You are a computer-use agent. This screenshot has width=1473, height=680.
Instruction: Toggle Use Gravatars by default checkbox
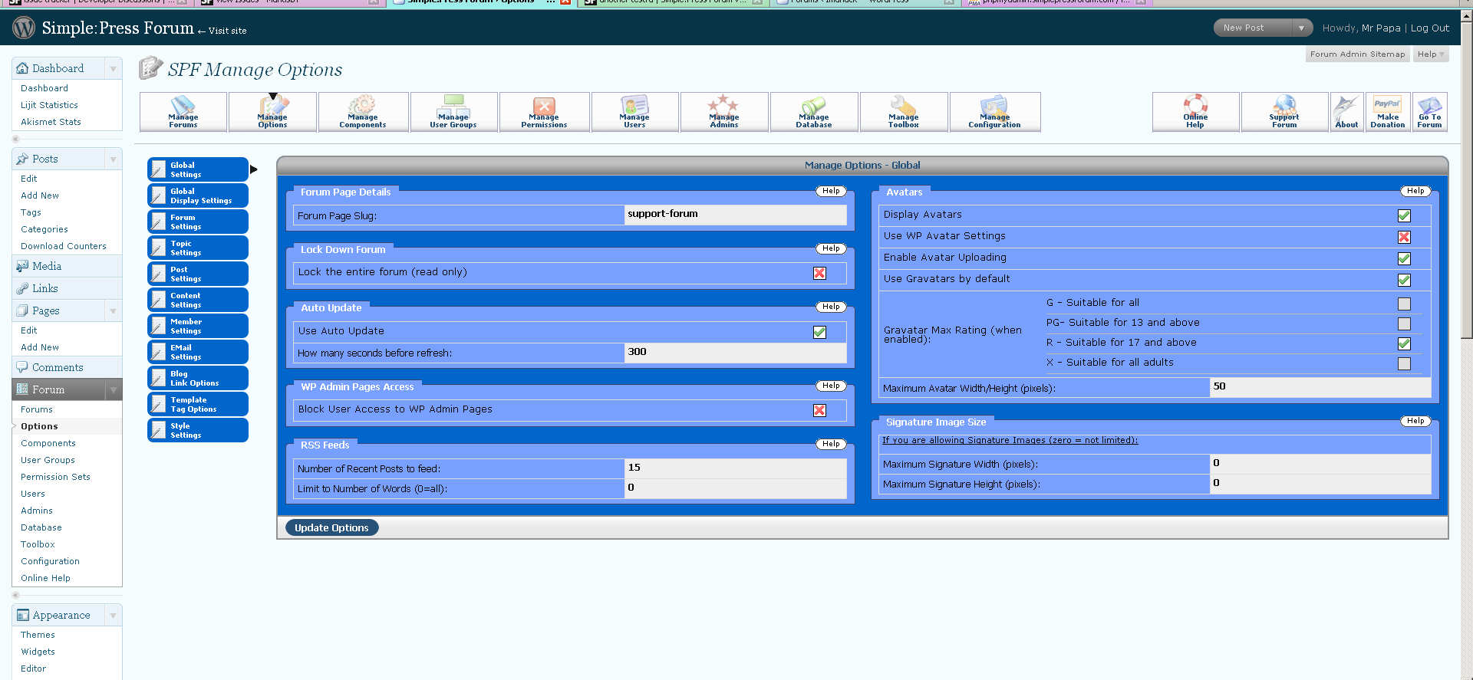click(x=1404, y=280)
